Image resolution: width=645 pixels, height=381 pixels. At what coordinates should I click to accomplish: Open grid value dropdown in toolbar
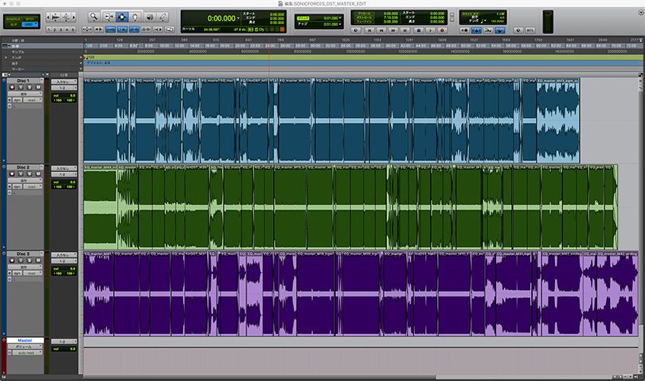tap(331, 18)
